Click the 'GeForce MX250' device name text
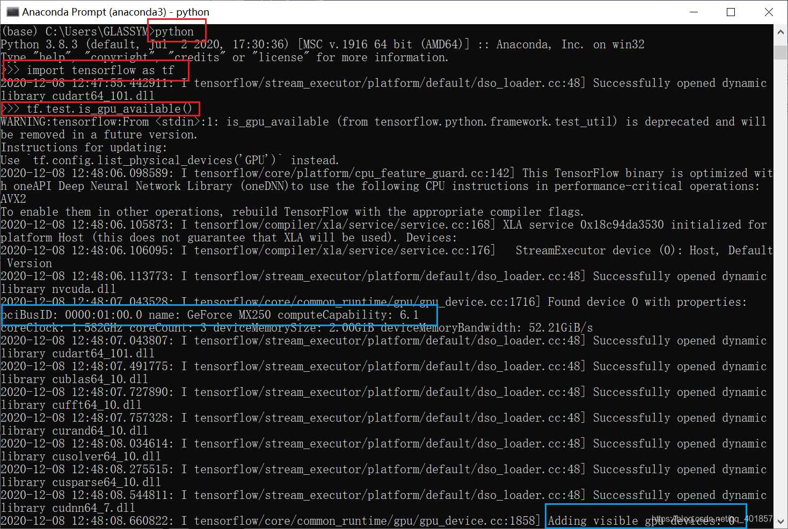This screenshot has height=529, width=788. point(229,315)
